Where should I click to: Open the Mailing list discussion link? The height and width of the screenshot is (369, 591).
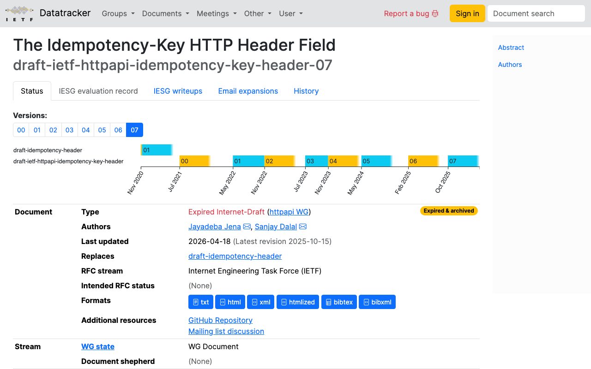tap(226, 331)
